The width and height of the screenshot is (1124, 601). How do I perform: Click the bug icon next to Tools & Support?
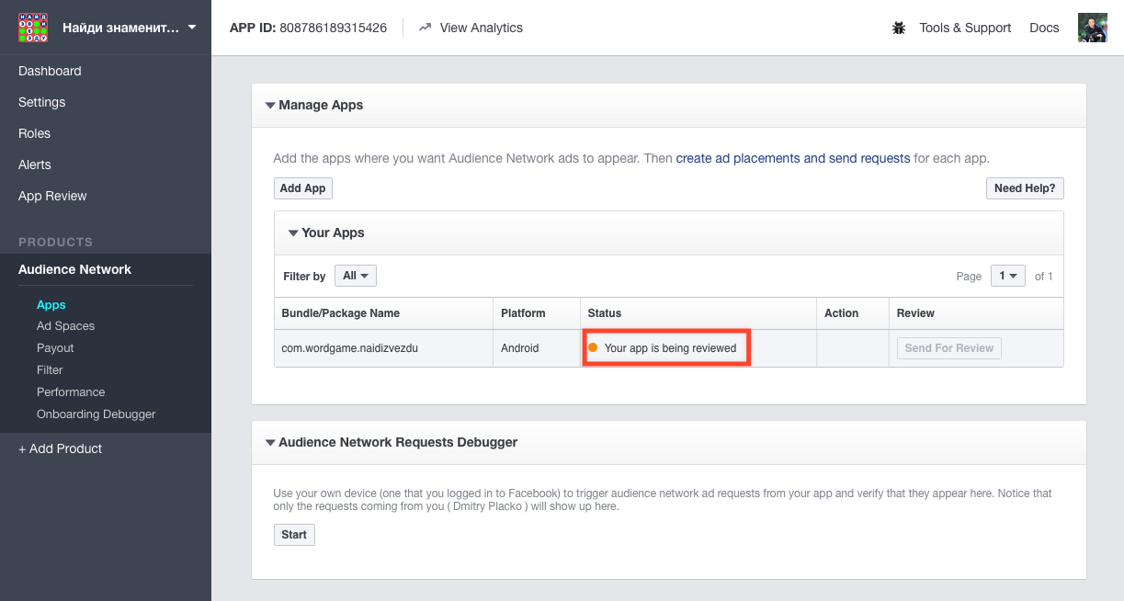click(899, 28)
